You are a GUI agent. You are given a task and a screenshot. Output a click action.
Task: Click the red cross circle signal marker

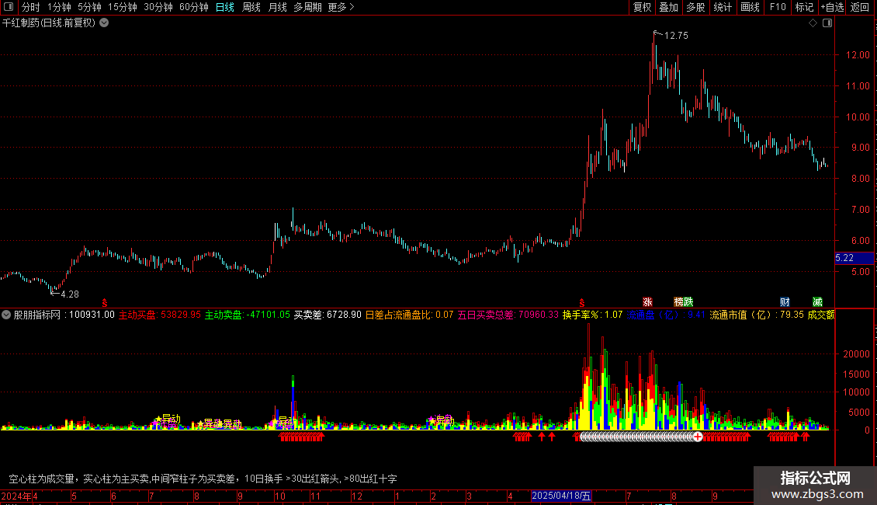(x=698, y=436)
